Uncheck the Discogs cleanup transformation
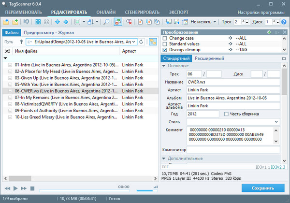This screenshot has width=290, height=203. [165, 49]
